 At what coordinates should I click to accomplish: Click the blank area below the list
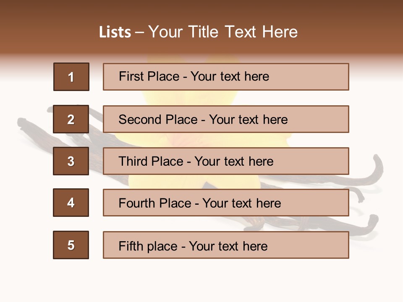click(x=201, y=281)
